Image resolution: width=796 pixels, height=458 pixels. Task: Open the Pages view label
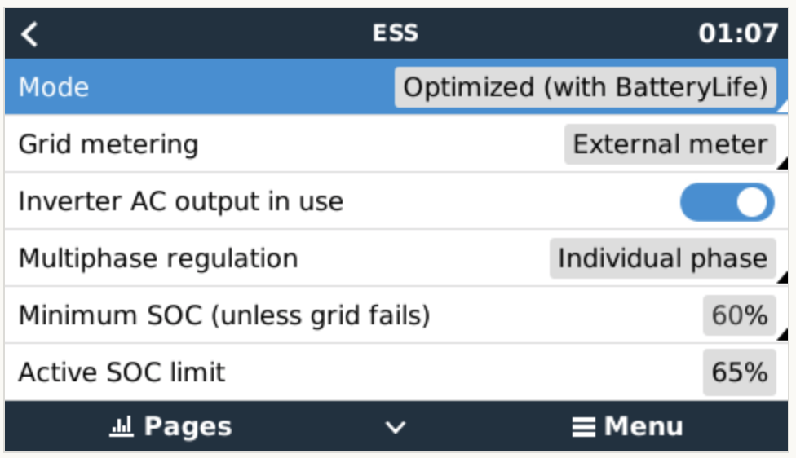pyautogui.click(x=188, y=426)
